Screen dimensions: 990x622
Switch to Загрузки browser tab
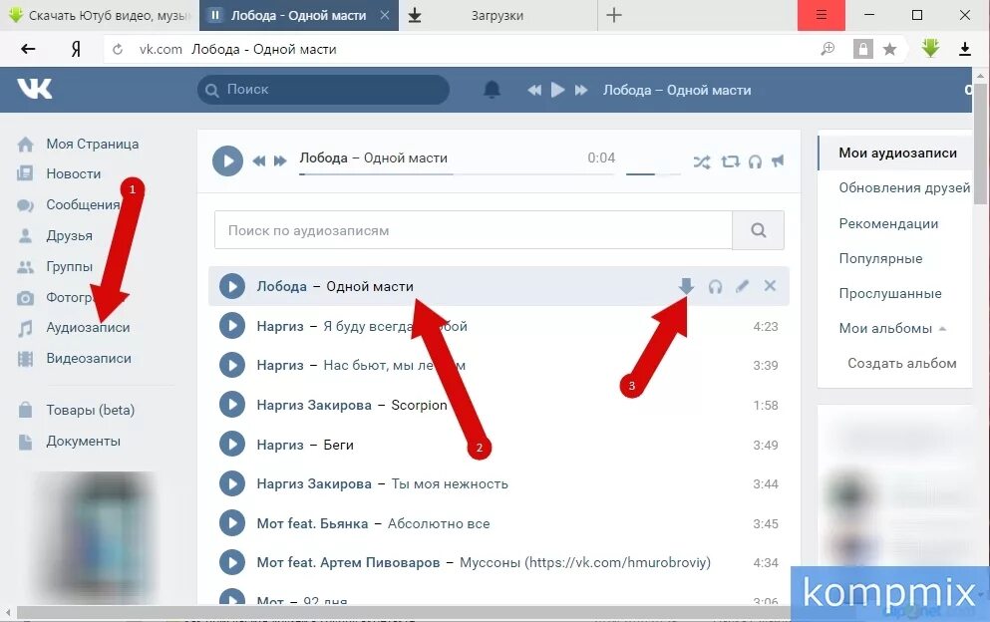pyautogui.click(x=497, y=15)
